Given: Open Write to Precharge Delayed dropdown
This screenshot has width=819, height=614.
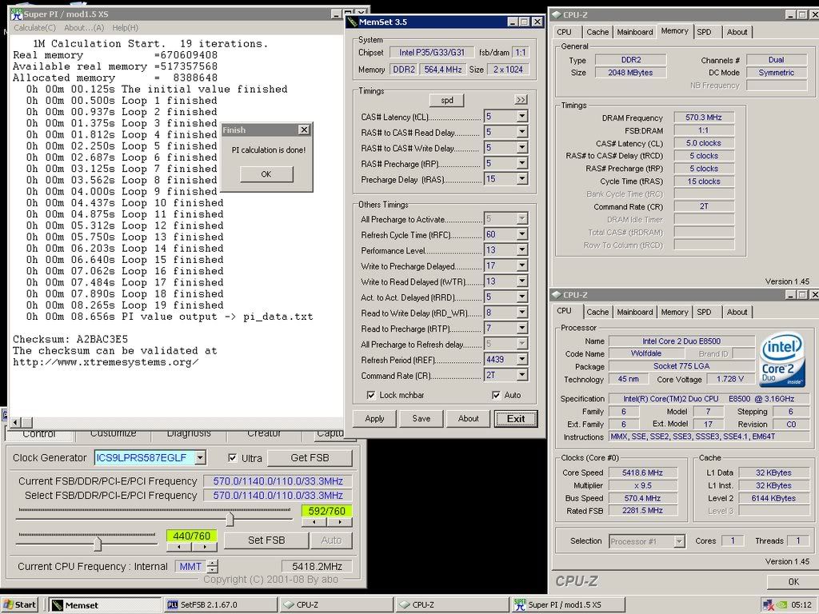Looking at the screenshot, I should (x=521, y=265).
